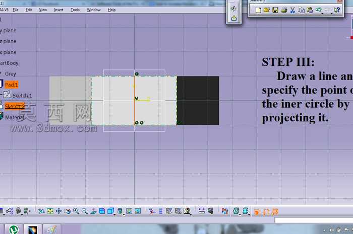The image size is (353, 234).
Task: Undo last action with the Undo icon
Action: pyautogui.click(x=318, y=10)
